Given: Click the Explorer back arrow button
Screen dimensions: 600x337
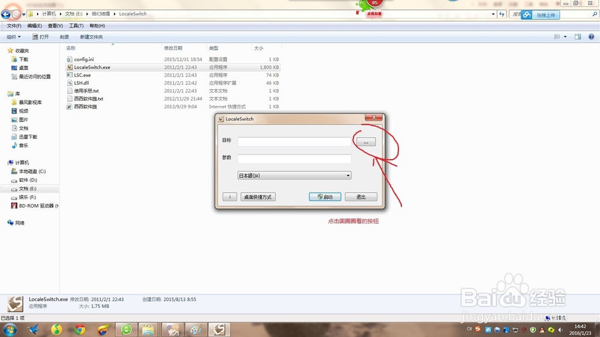Looking at the screenshot, I should 6,14.
